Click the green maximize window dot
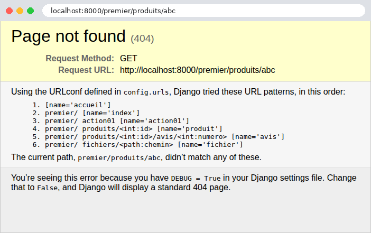Viewport: 371px width, 233px height. pyautogui.click(x=30, y=11)
